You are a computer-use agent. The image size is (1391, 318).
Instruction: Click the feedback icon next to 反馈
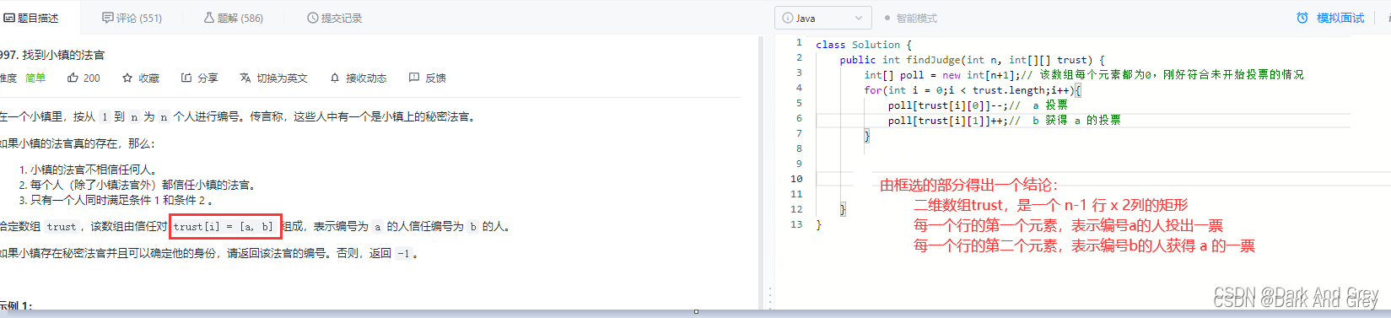414,78
